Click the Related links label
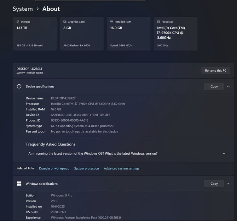This screenshot has width=237, height=221. 26,168
